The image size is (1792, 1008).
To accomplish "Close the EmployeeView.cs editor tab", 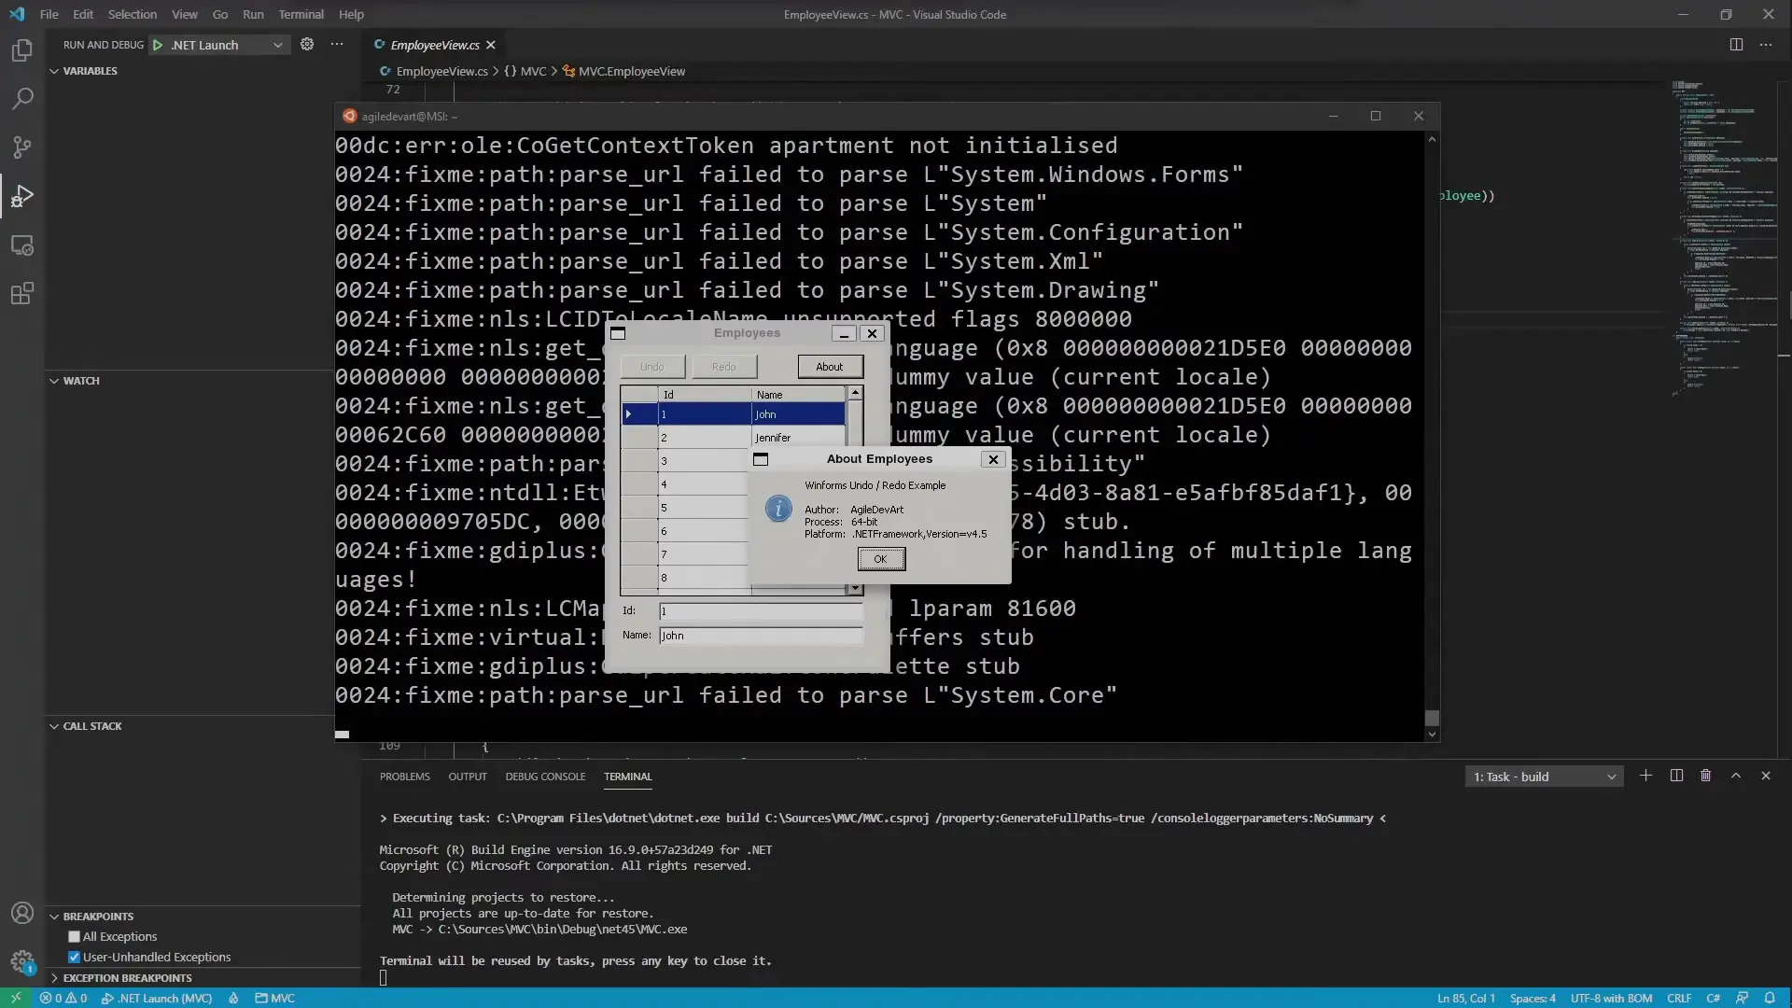I will tap(491, 45).
